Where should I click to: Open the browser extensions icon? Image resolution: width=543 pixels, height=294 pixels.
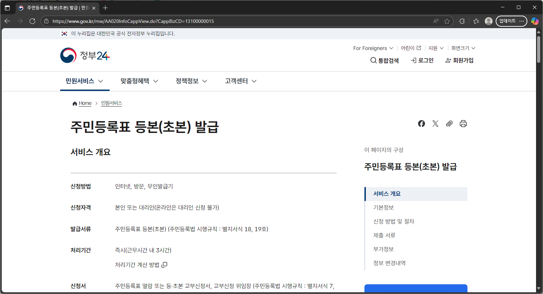point(462,21)
